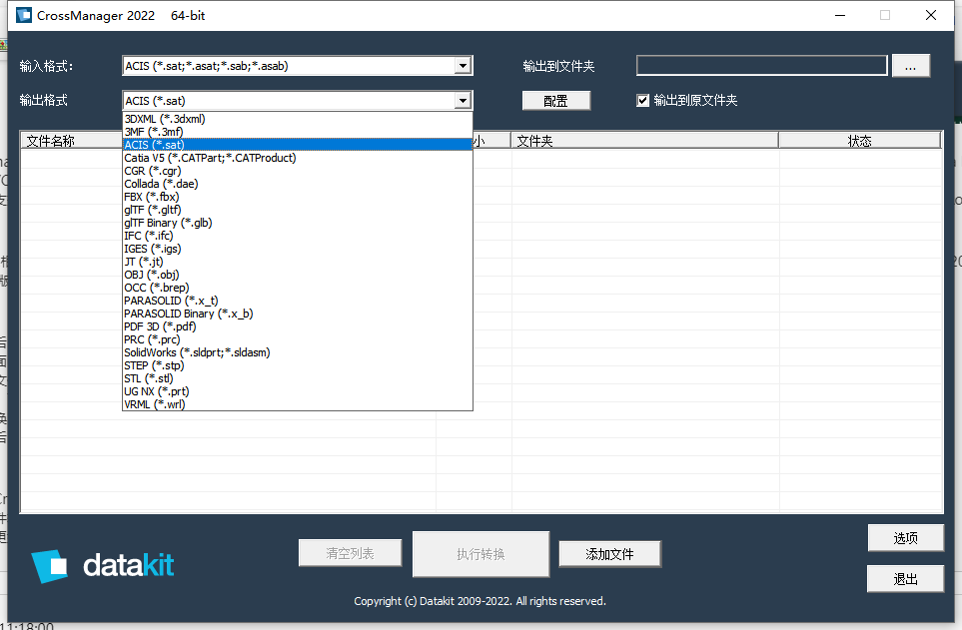Click the CrossManager app icon in title bar
Image resolution: width=962 pixels, height=630 pixels.
click(24, 15)
